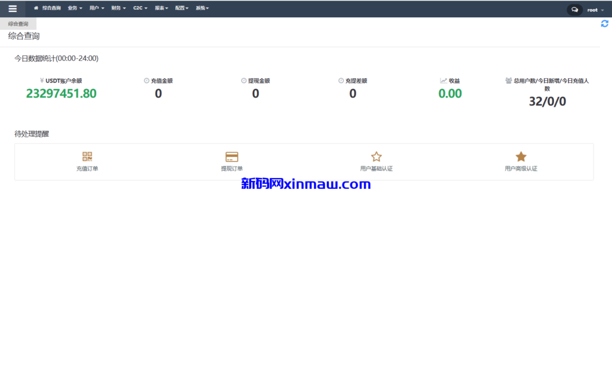612x378 pixels.
Task: Click the 32/0/0 user count figure
Action: tap(547, 102)
